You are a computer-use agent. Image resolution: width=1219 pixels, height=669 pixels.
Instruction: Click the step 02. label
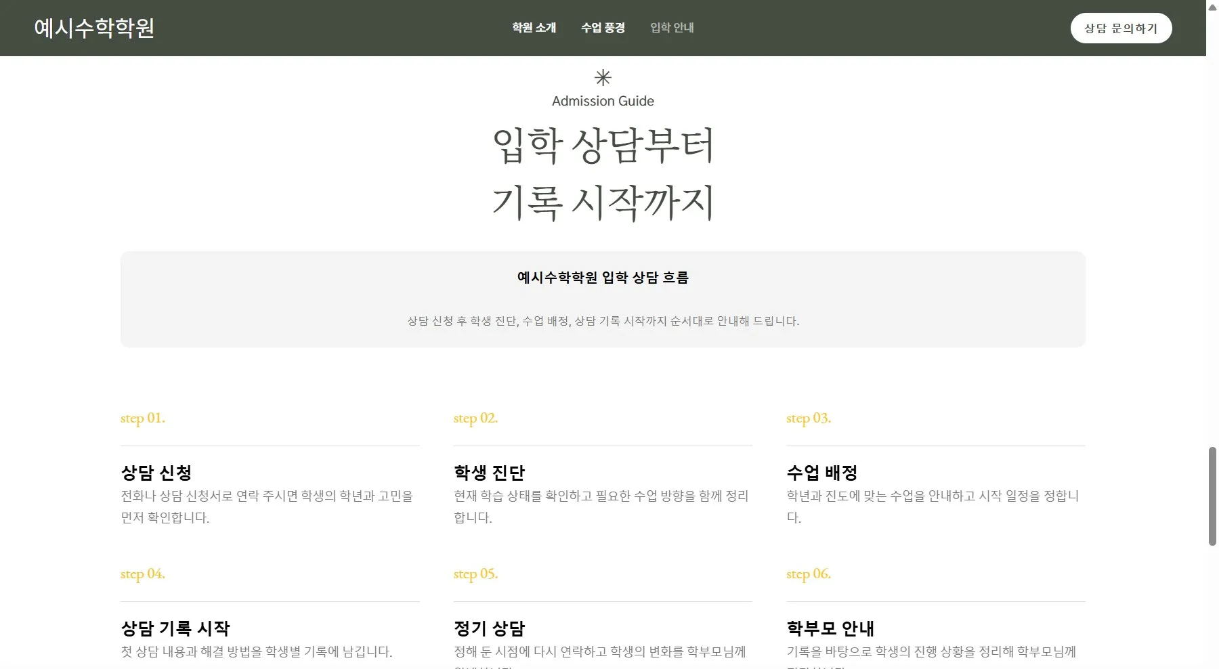[475, 418]
